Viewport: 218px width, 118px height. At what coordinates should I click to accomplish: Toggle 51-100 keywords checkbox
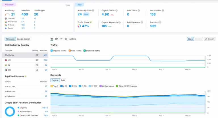click(90, 86)
